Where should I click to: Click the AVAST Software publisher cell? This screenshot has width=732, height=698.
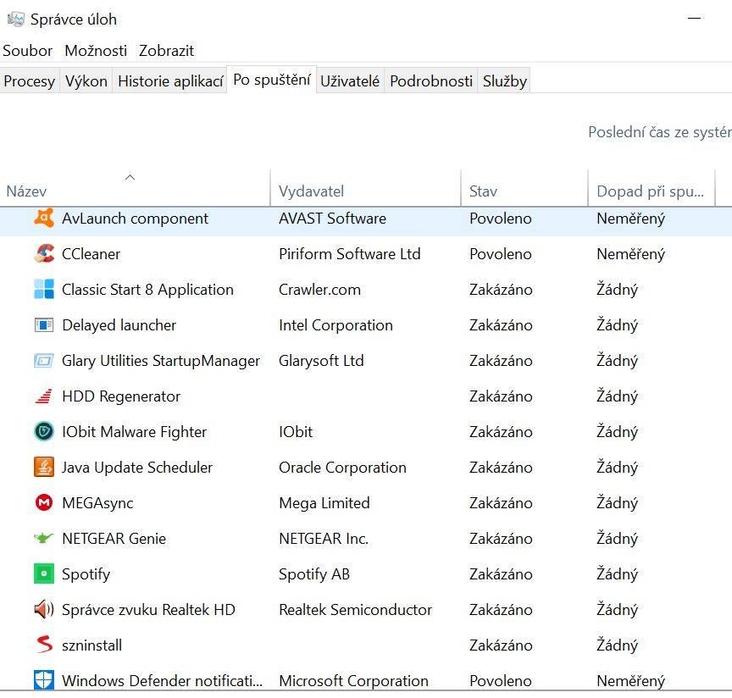(x=332, y=218)
